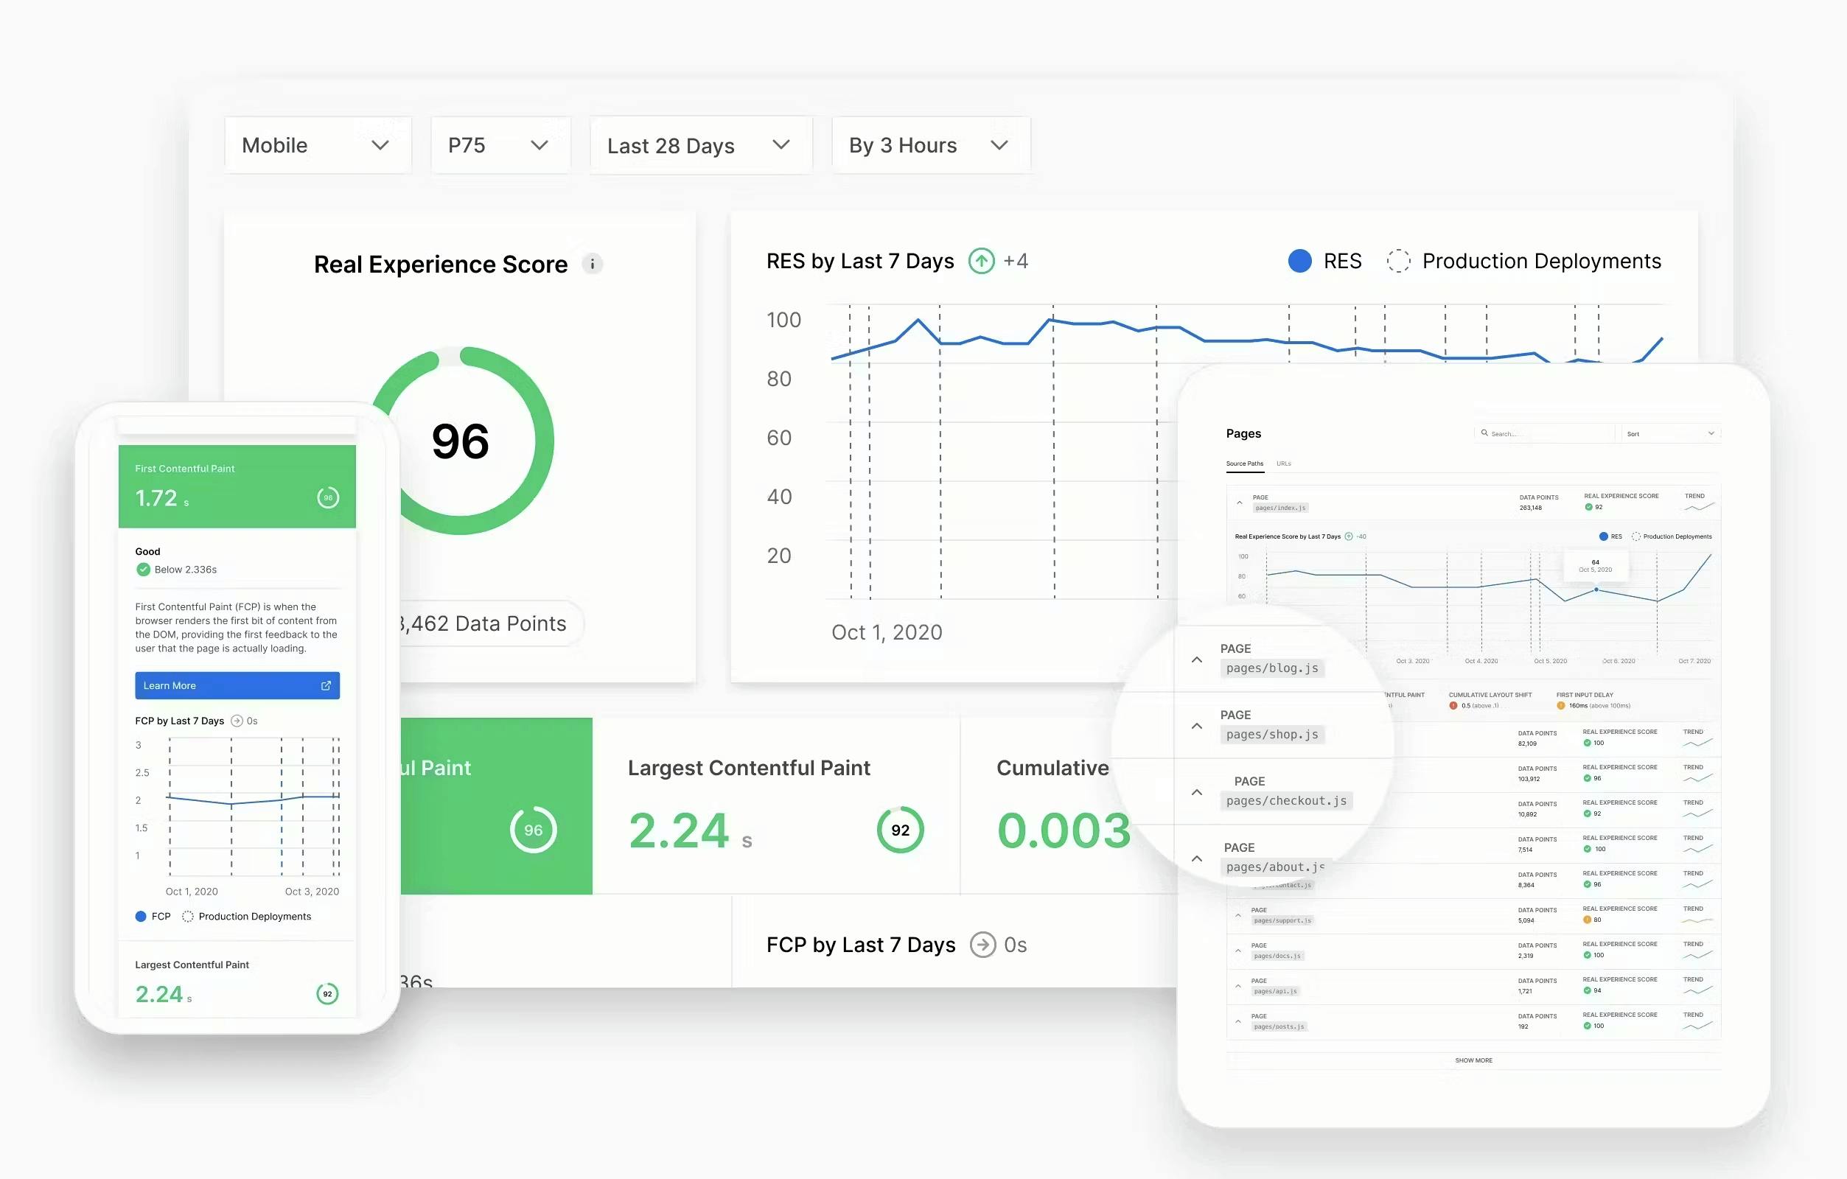Image resolution: width=1847 pixels, height=1179 pixels.
Task: Click the info icon beside Real Experience Score
Action: [x=592, y=264]
